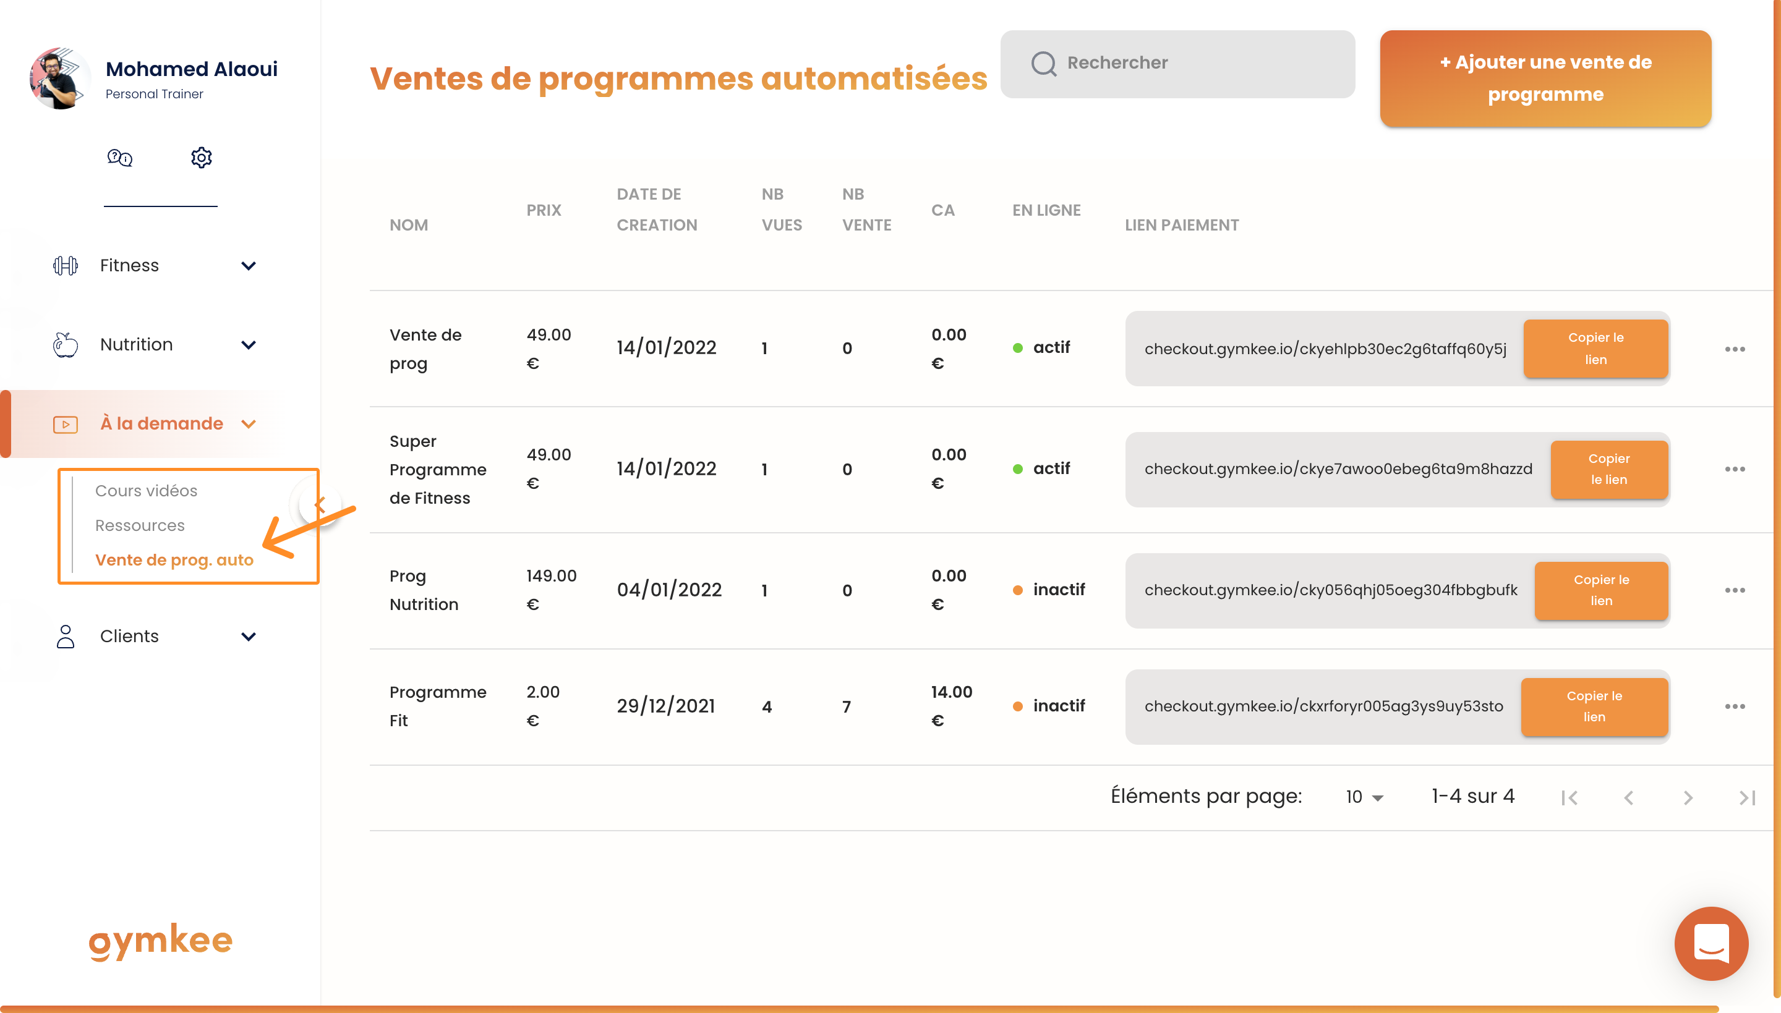
Task: Copy payment link for Vente de prog
Action: point(1595,349)
